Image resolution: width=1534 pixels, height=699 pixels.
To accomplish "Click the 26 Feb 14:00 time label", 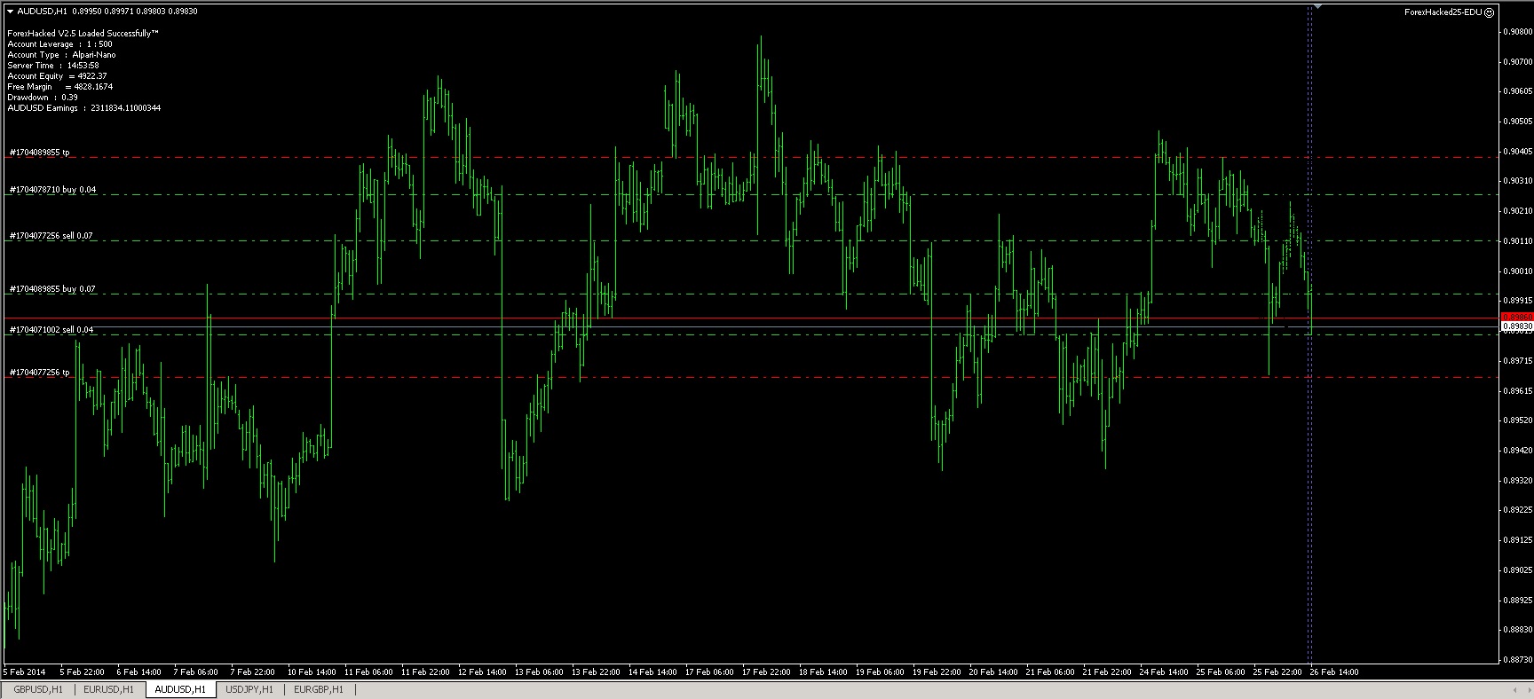I will [x=1334, y=672].
